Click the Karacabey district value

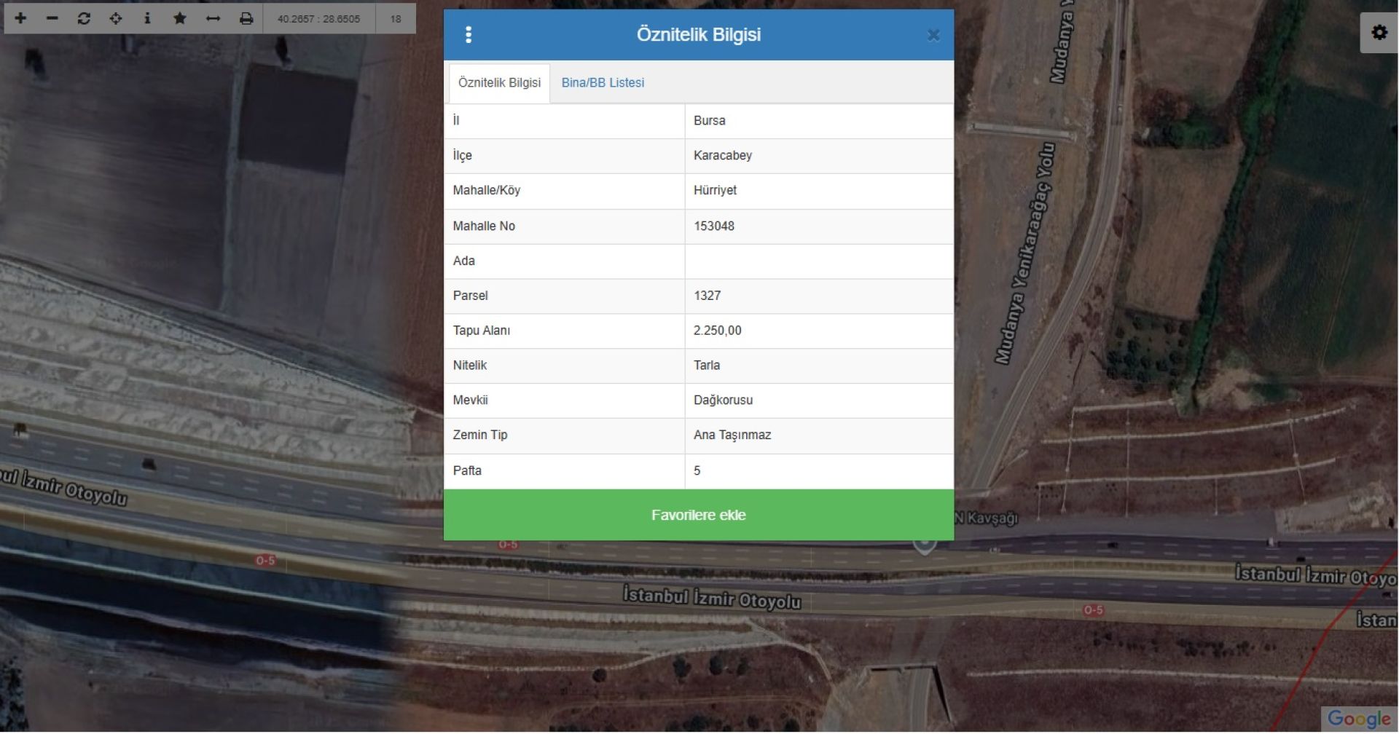[x=723, y=155]
